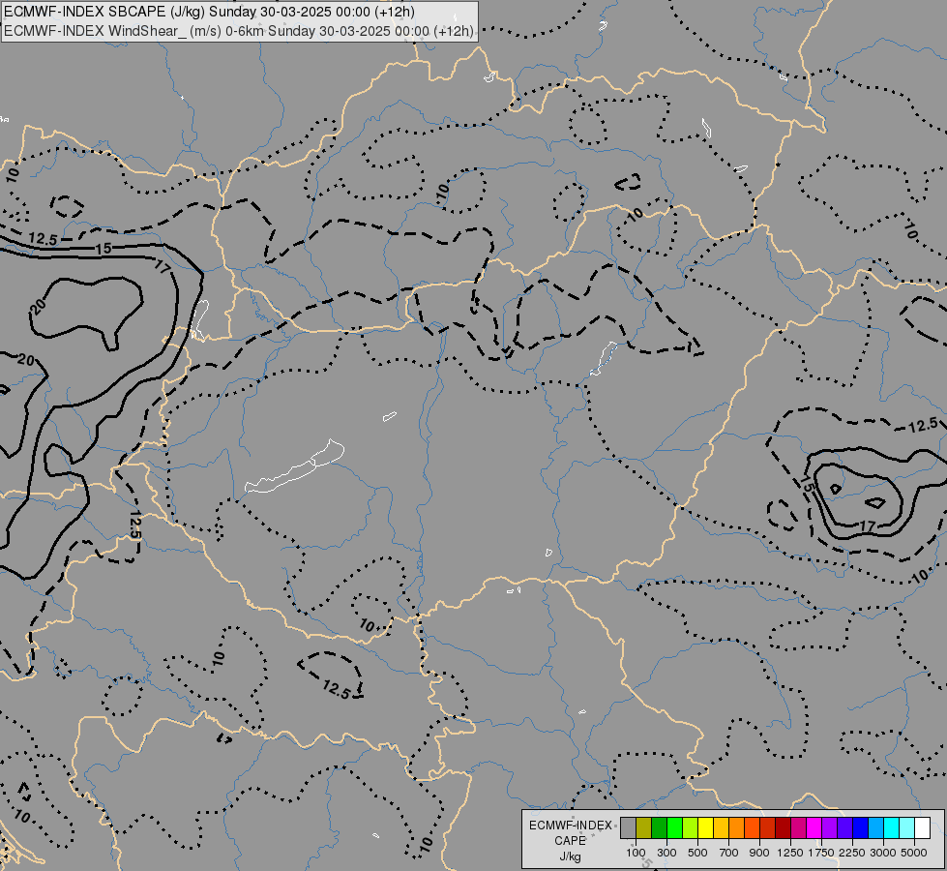
Task: Click the amber swatch left of 700 tick
Action: [x=721, y=828]
